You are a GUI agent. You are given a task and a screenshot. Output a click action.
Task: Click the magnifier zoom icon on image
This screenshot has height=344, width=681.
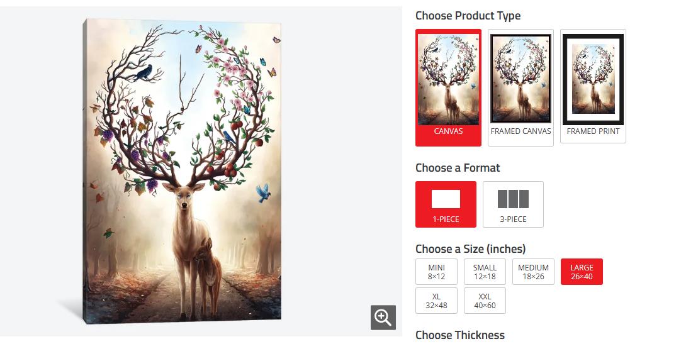[383, 318]
